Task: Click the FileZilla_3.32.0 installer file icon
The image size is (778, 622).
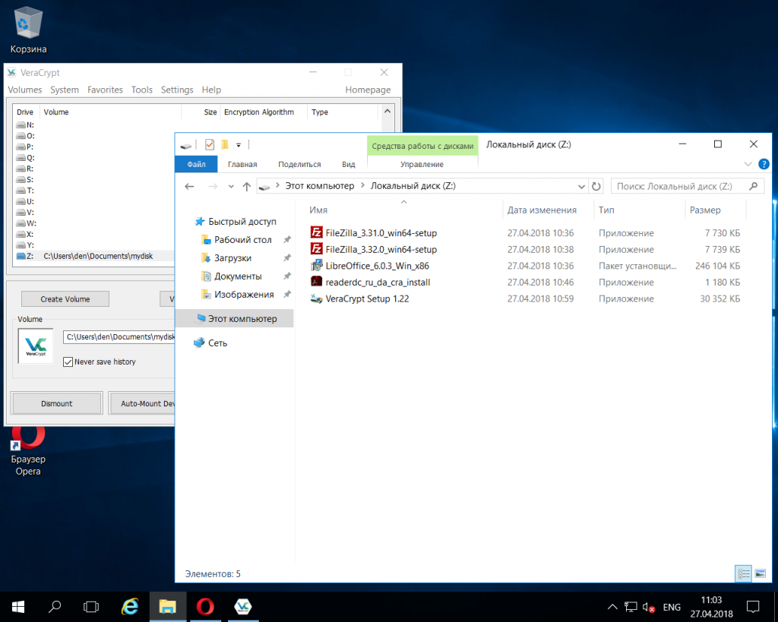Action: [316, 249]
